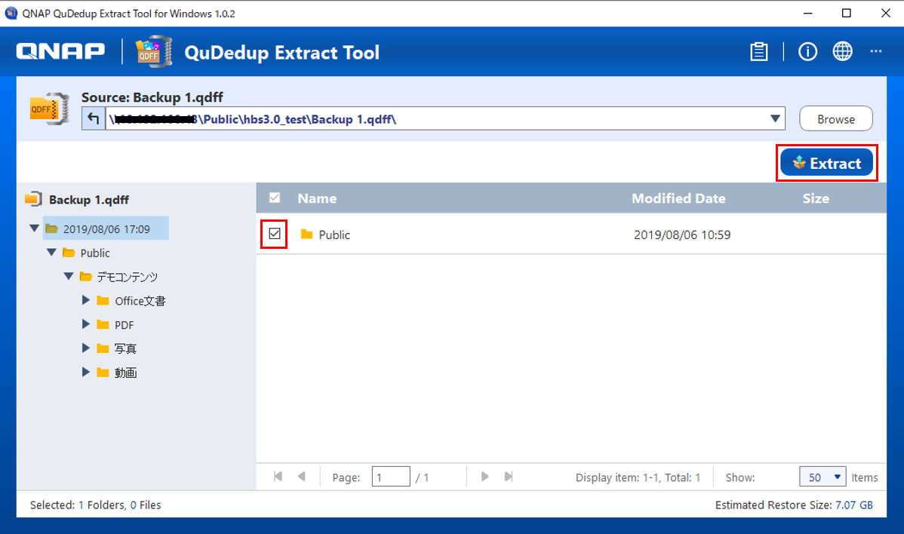The height and width of the screenshot is (534, 904).
Task: Click the back arrow beside source path
Action: [94, 119]
